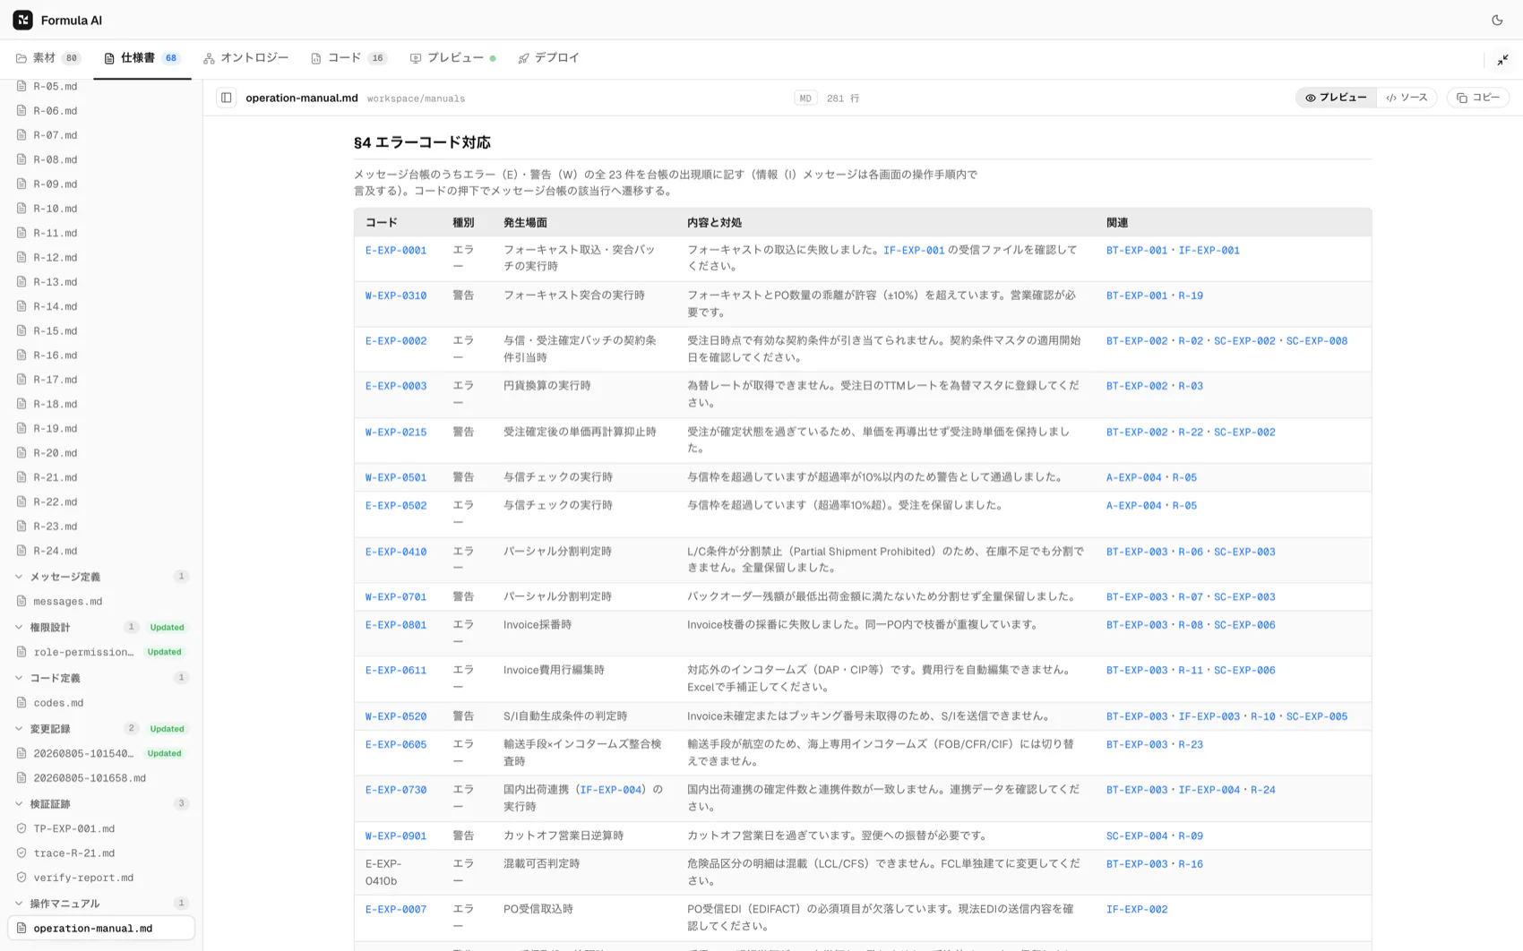Screen dimensions: 1523x951
Task: Select operation-manual.md in sidebar
Action: tap(101, 929)
